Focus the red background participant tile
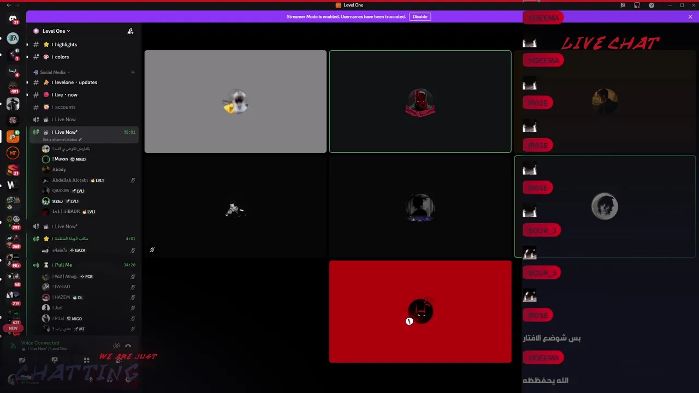Viewport: 699px width, 393px height. coord(420,312)
